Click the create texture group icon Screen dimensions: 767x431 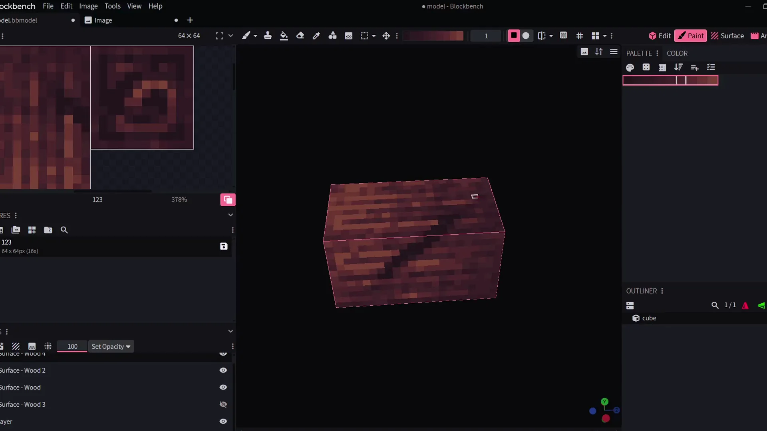(32, 230)
